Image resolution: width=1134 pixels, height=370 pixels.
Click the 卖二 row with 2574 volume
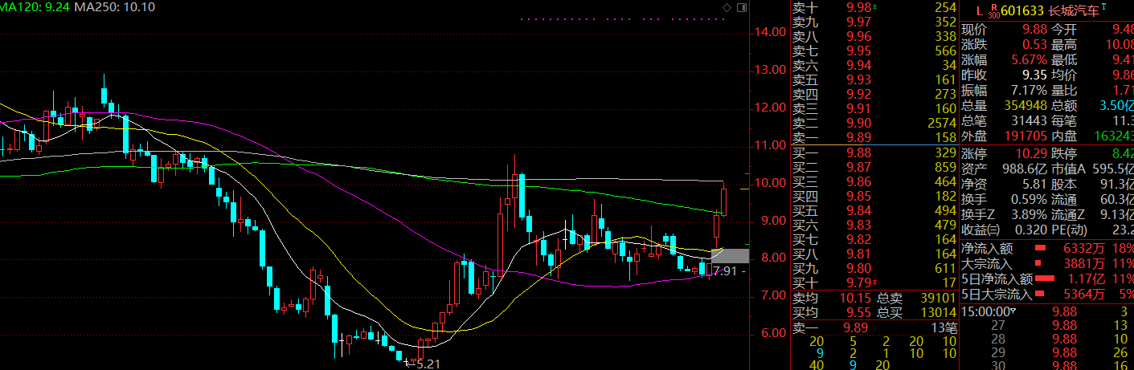click(x=872, y=122)
